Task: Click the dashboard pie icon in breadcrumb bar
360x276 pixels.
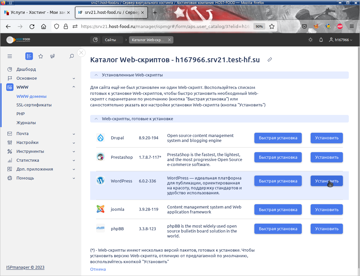Action: point(95,40)
